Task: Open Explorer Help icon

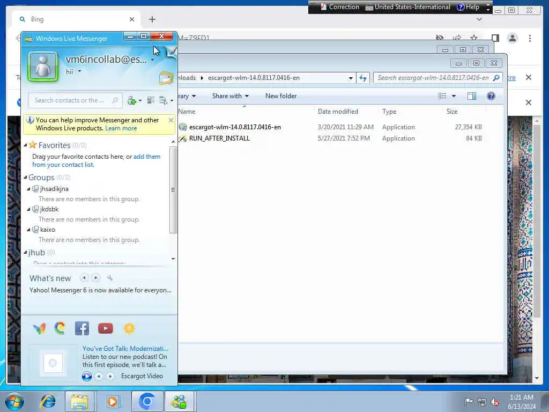Action: tap(491, 96)
